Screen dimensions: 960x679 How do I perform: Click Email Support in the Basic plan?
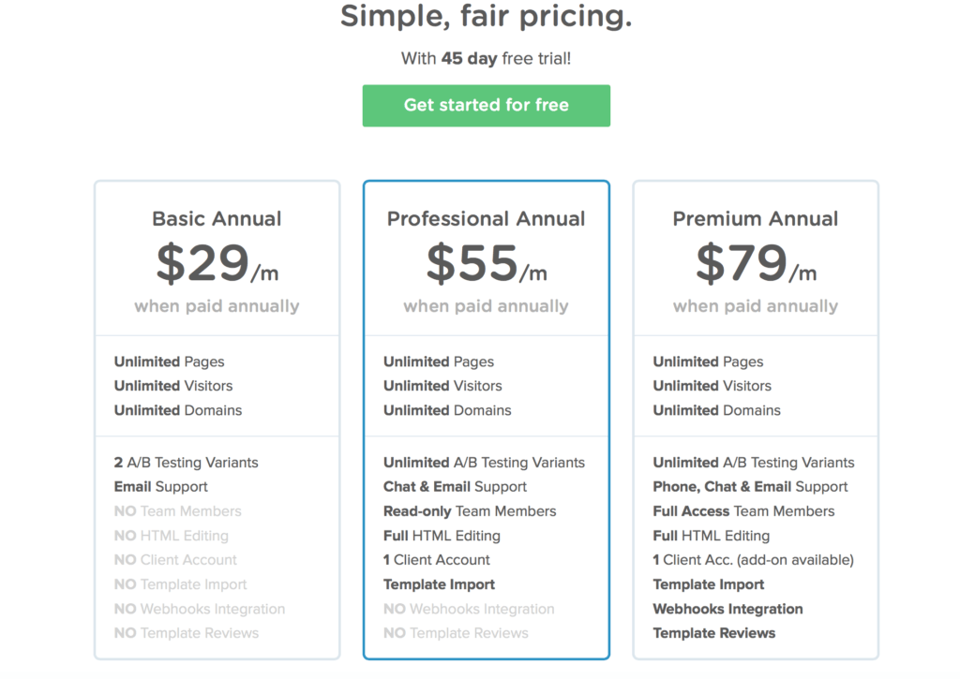point(161,487)
